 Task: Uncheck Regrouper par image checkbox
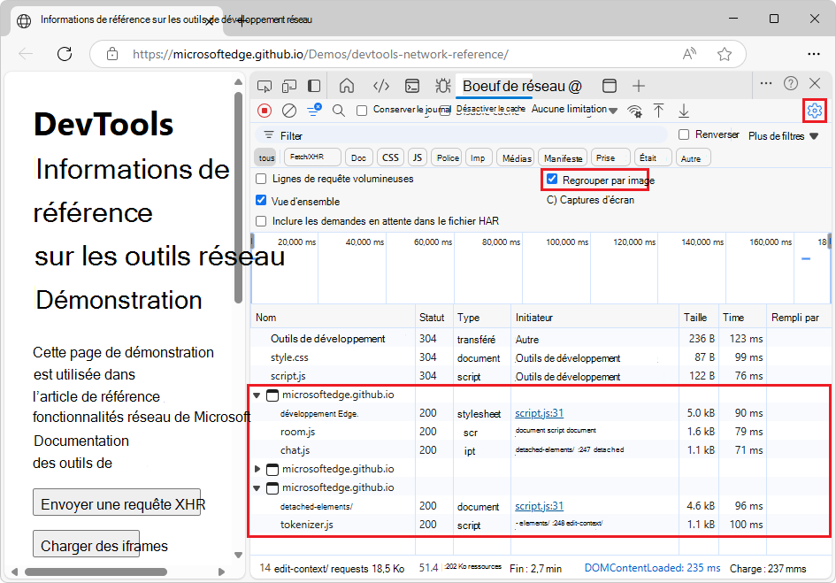pyautogui.click(x=552, y=179)
